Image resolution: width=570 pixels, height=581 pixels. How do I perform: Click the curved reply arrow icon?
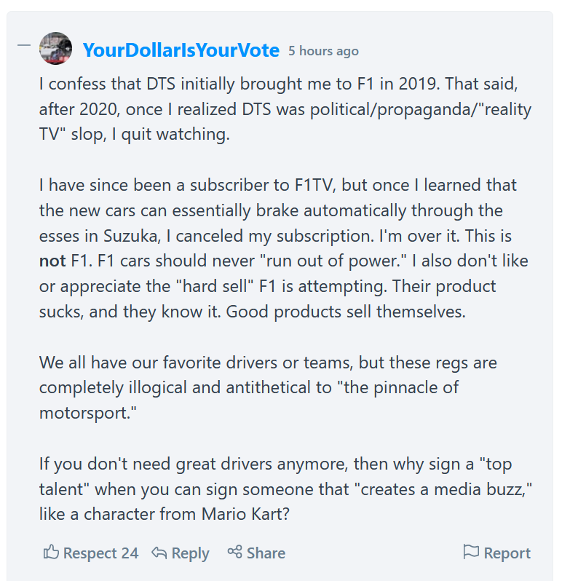pos(159,553)
